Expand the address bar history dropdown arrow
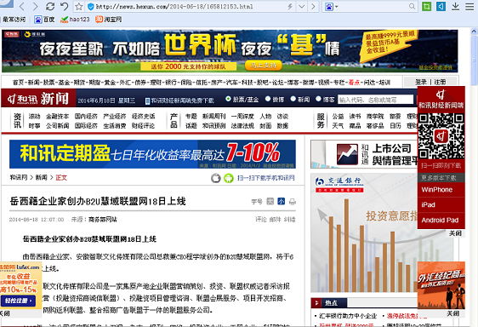This screenshot has width=478, height=327. coord(301,7)
